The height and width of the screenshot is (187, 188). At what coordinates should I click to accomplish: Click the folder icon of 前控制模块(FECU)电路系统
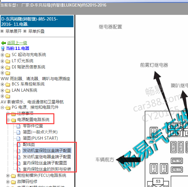[x=13, y=176]
